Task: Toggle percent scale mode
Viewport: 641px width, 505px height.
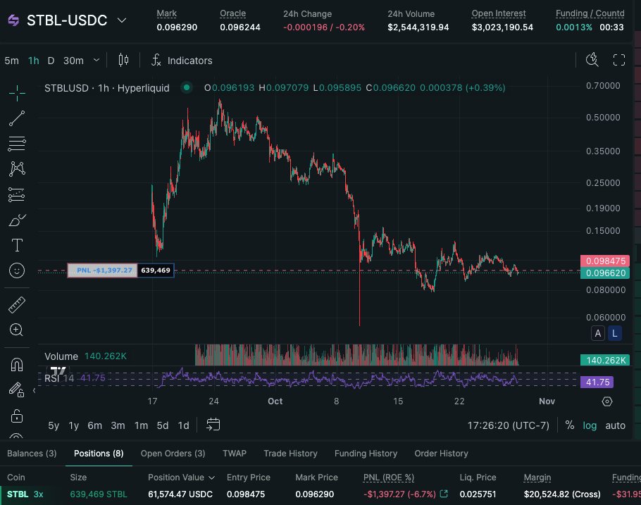Action: pyautogui.click(x=569, y=425)
